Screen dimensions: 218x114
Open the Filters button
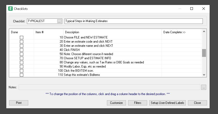point(137,103)
